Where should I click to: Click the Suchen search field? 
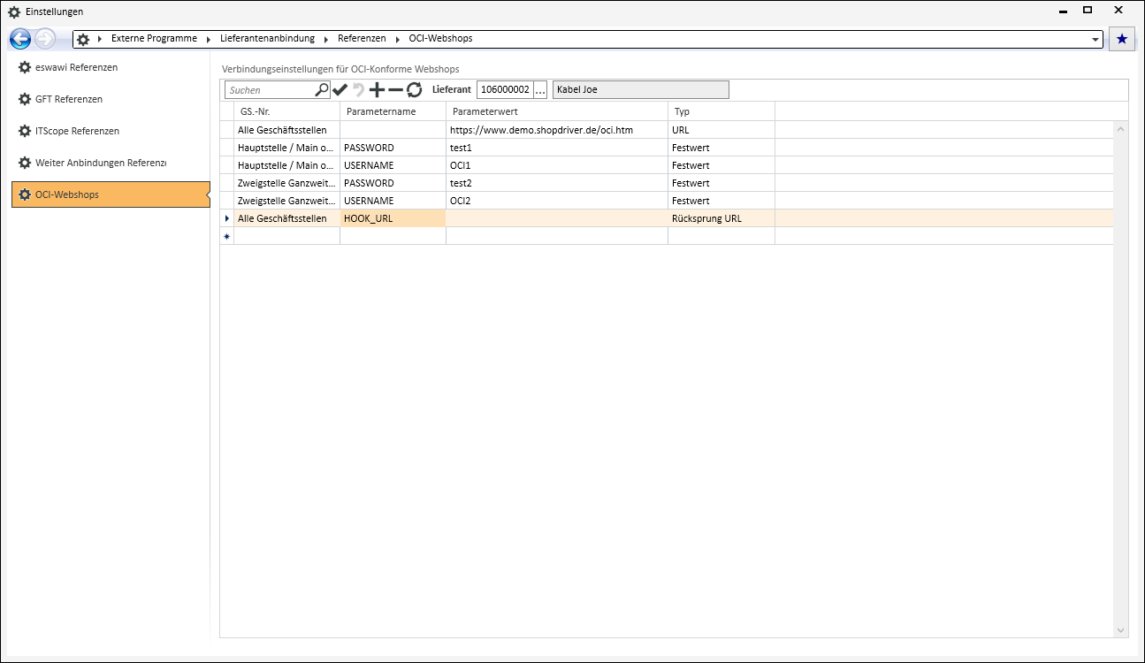(270, 89)
